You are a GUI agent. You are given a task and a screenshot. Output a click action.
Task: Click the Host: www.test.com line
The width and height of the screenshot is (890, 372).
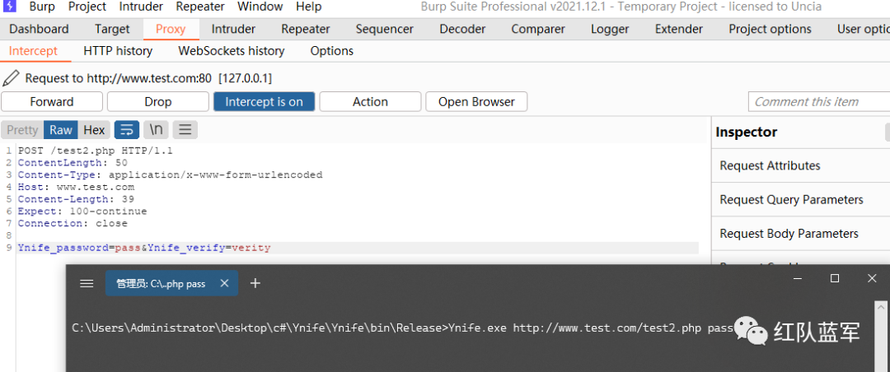click(76, 187)
